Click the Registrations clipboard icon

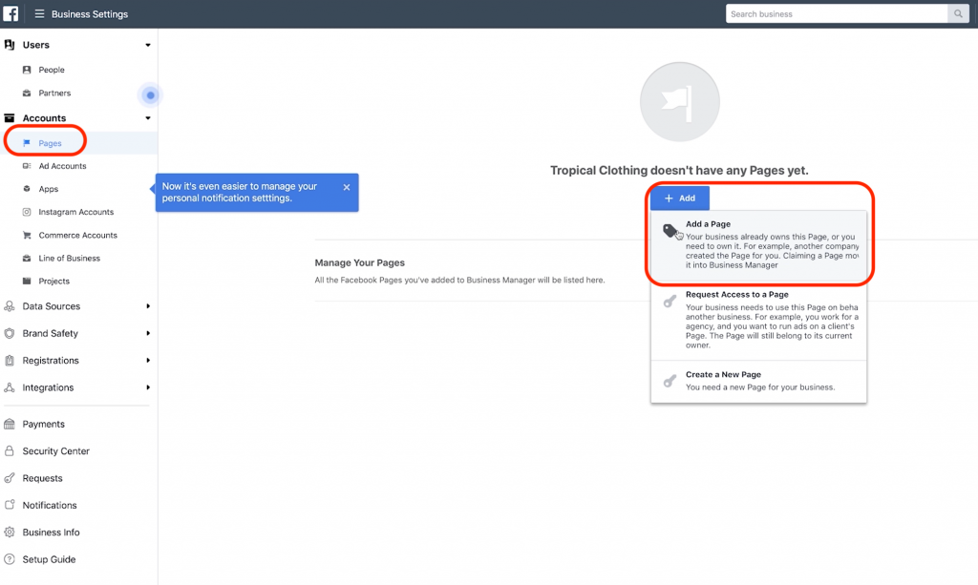(10, 360)
